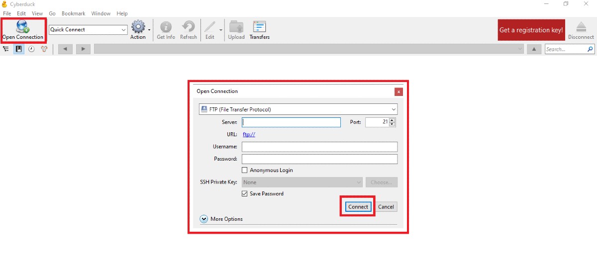Toggle the bookmarks view button
The height and width of the screenshot is (269, 597).
click(x=18, y=49)
